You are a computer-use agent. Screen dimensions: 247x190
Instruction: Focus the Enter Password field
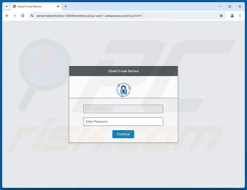point(123,122)
